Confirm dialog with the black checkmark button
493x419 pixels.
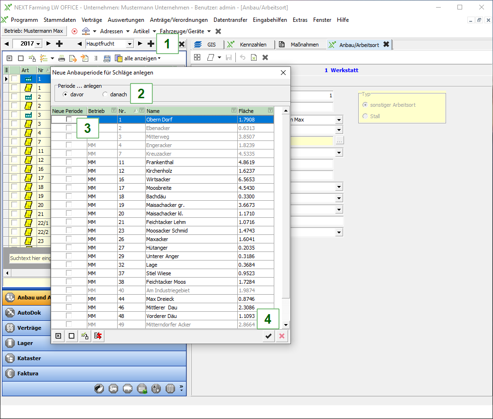point(269,336)
